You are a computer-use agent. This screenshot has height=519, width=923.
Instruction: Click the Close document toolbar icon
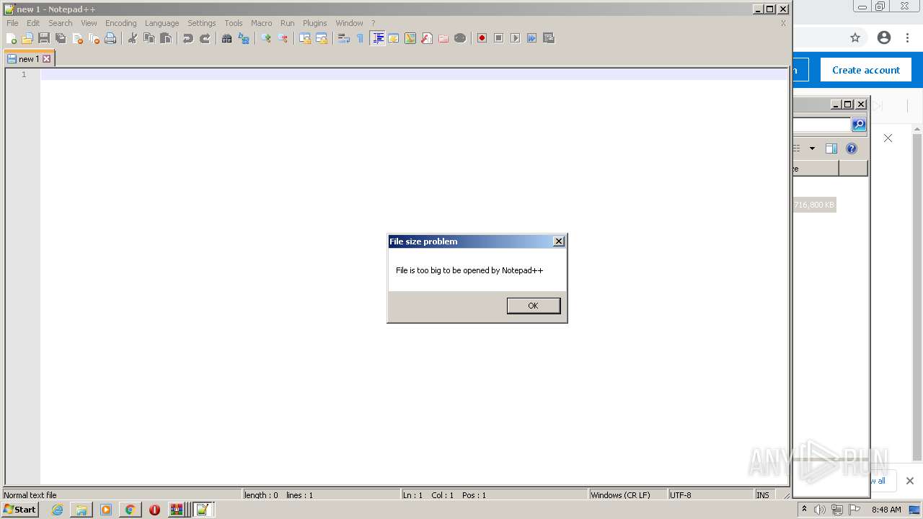pyautogui.click(x=77, y=38)
